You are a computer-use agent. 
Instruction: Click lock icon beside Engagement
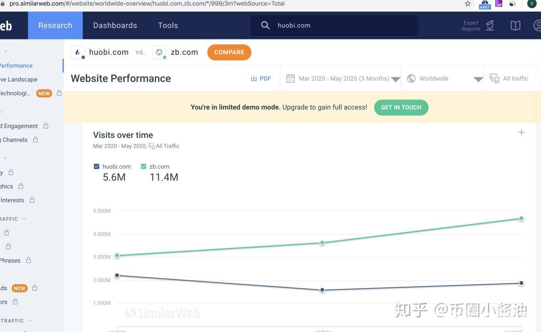point(46,126)
